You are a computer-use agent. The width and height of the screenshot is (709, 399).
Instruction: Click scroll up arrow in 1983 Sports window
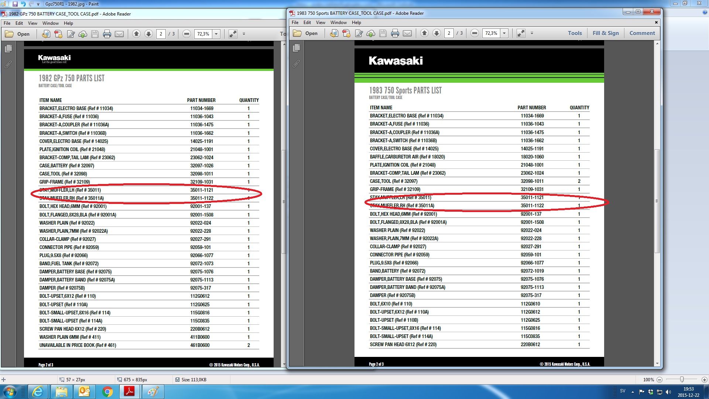[657, 44]
